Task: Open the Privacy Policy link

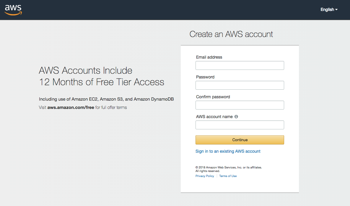Action: 205,176
